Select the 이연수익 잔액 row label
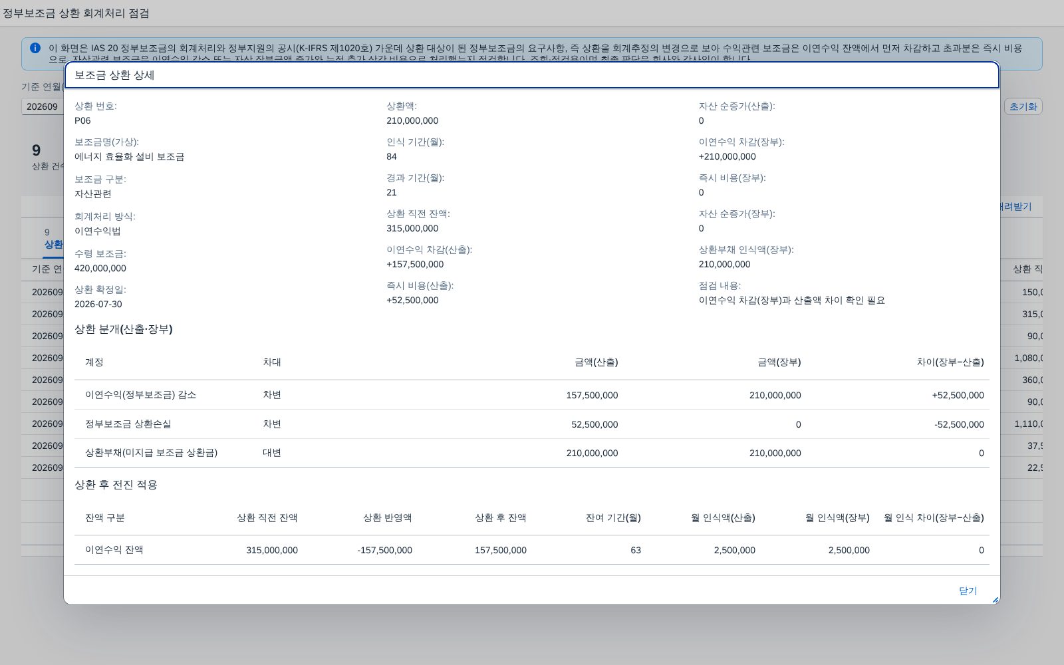The image size is (1064, 665). point(114,550)
